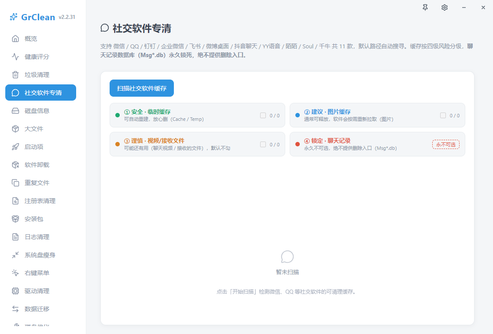Click the hard drive icon beside 磁盘信息
This screenshot has height=334, width=493.
pyautogui.click(x=15, y=111)
